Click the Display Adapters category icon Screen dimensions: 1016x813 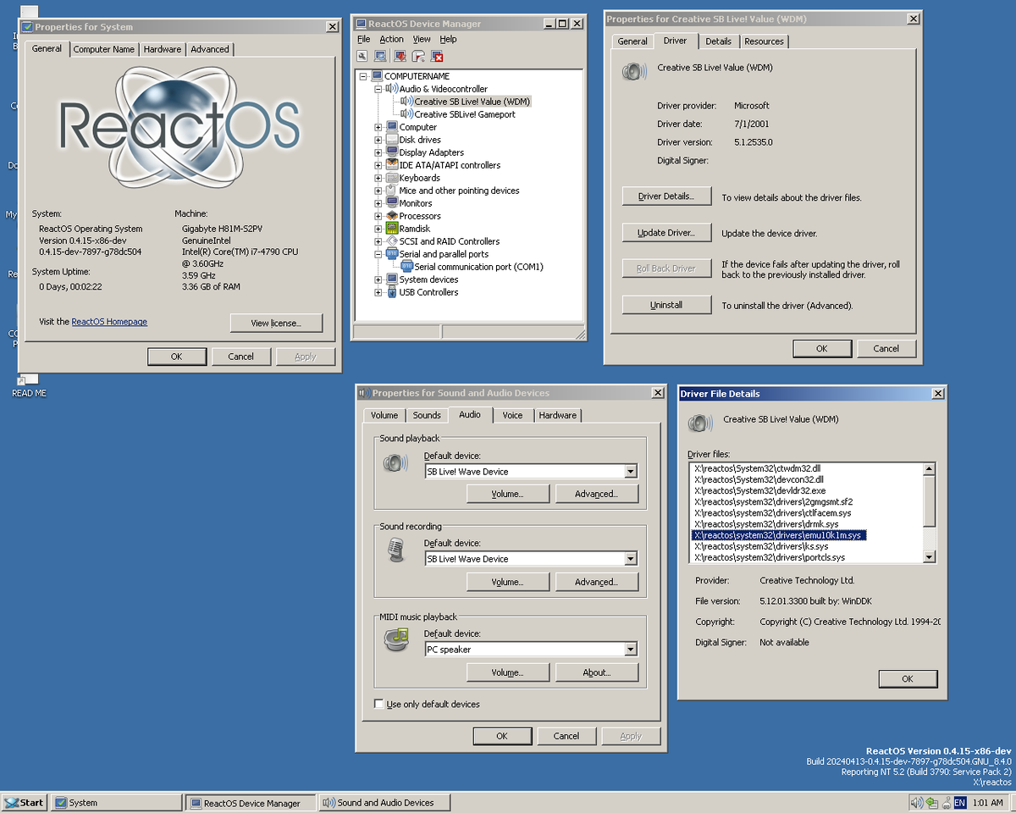(x=392, y=152)
